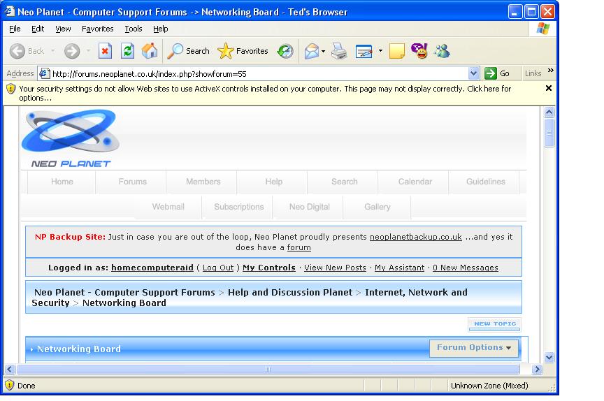Open the yellow note Discuss icon
604x401 pixels.
pyautogui.click(x=397, y=51)
